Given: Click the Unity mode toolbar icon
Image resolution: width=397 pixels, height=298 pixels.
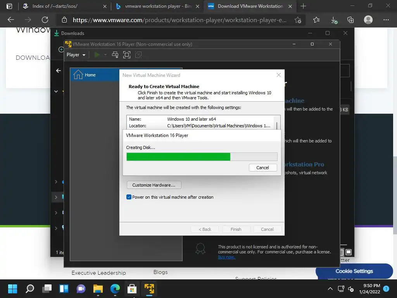Looking at the screenshot, I should coord(138,55).
